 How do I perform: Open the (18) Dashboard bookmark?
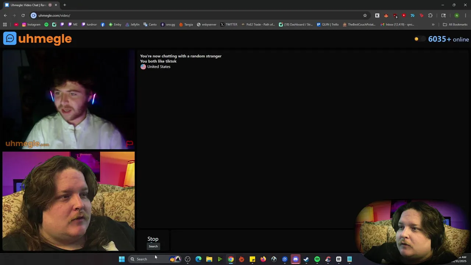[296, 25]
